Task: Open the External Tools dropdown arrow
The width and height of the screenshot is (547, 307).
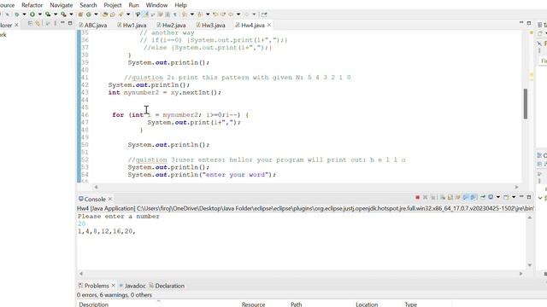Action: (x=71, y=14)
